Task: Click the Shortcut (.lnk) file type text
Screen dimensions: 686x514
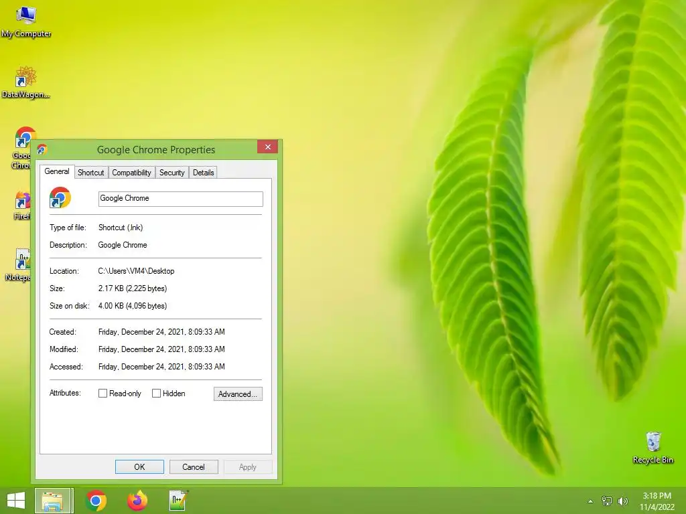Action: [x=121, y=228]
